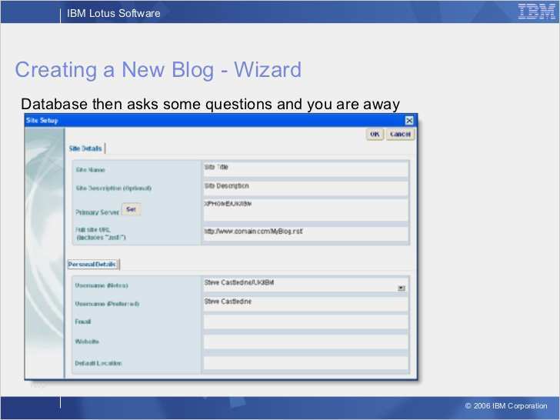Switch to the Site Details tab
560x420 pixels.
(85, 148)
